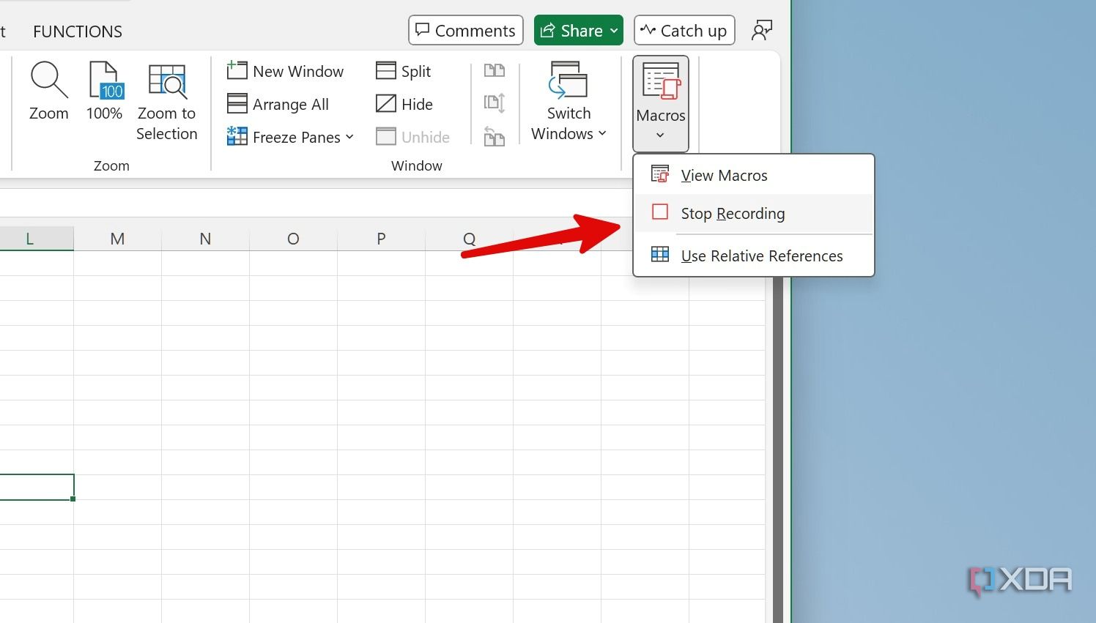Select Stop Recording from the menu

[x=733, y=213]
